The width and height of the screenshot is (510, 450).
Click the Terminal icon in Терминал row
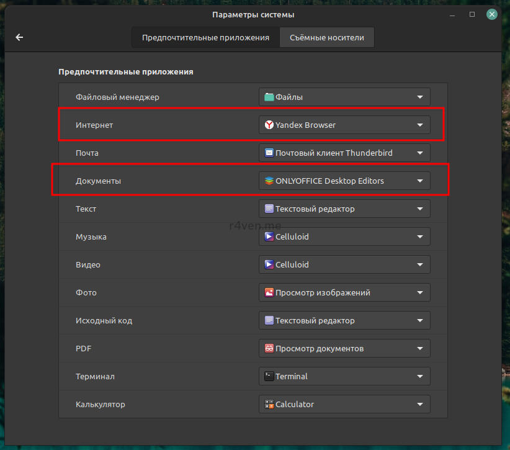(269, 376)
